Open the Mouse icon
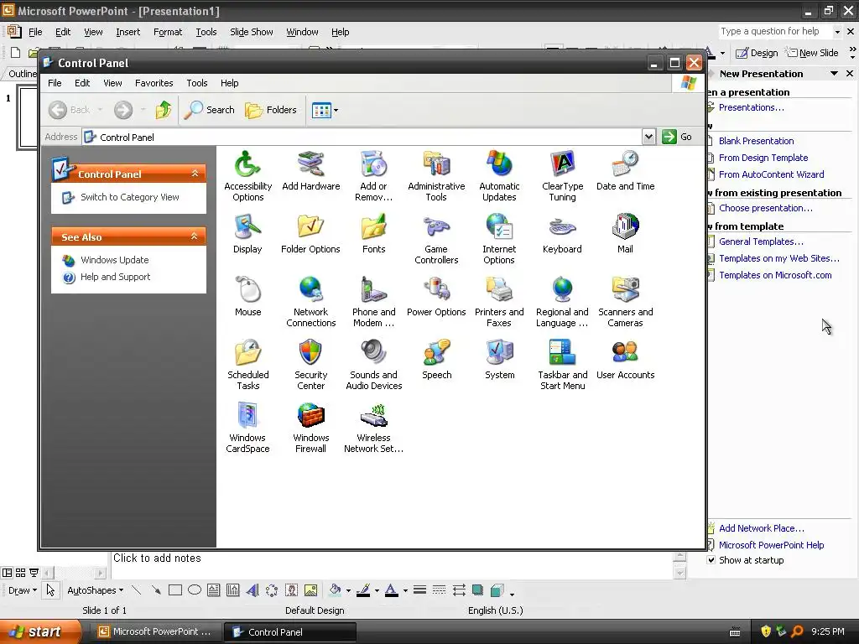This screenshot has height=644, width=859. point(247,296)
